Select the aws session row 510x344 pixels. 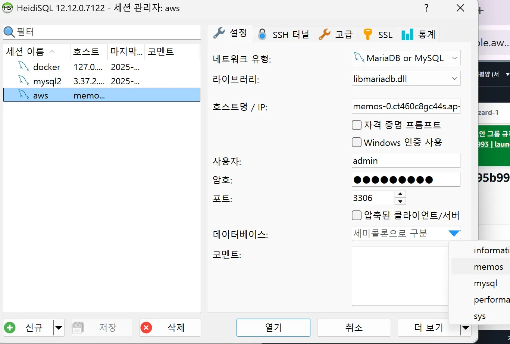click(x=101, y=95)
